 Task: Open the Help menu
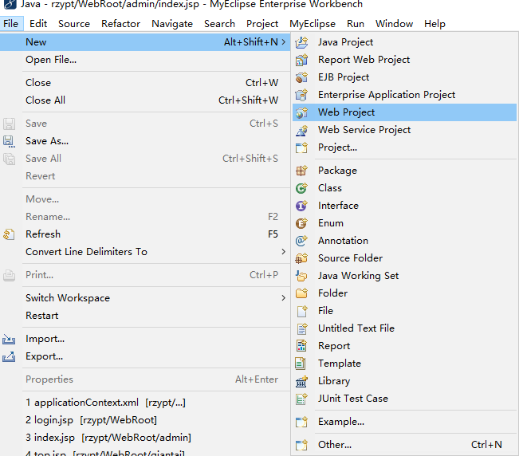coord(435,24)
